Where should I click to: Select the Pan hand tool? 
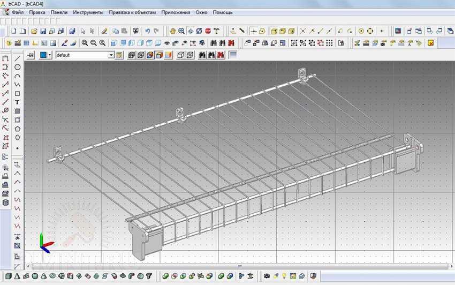(173, 31)
